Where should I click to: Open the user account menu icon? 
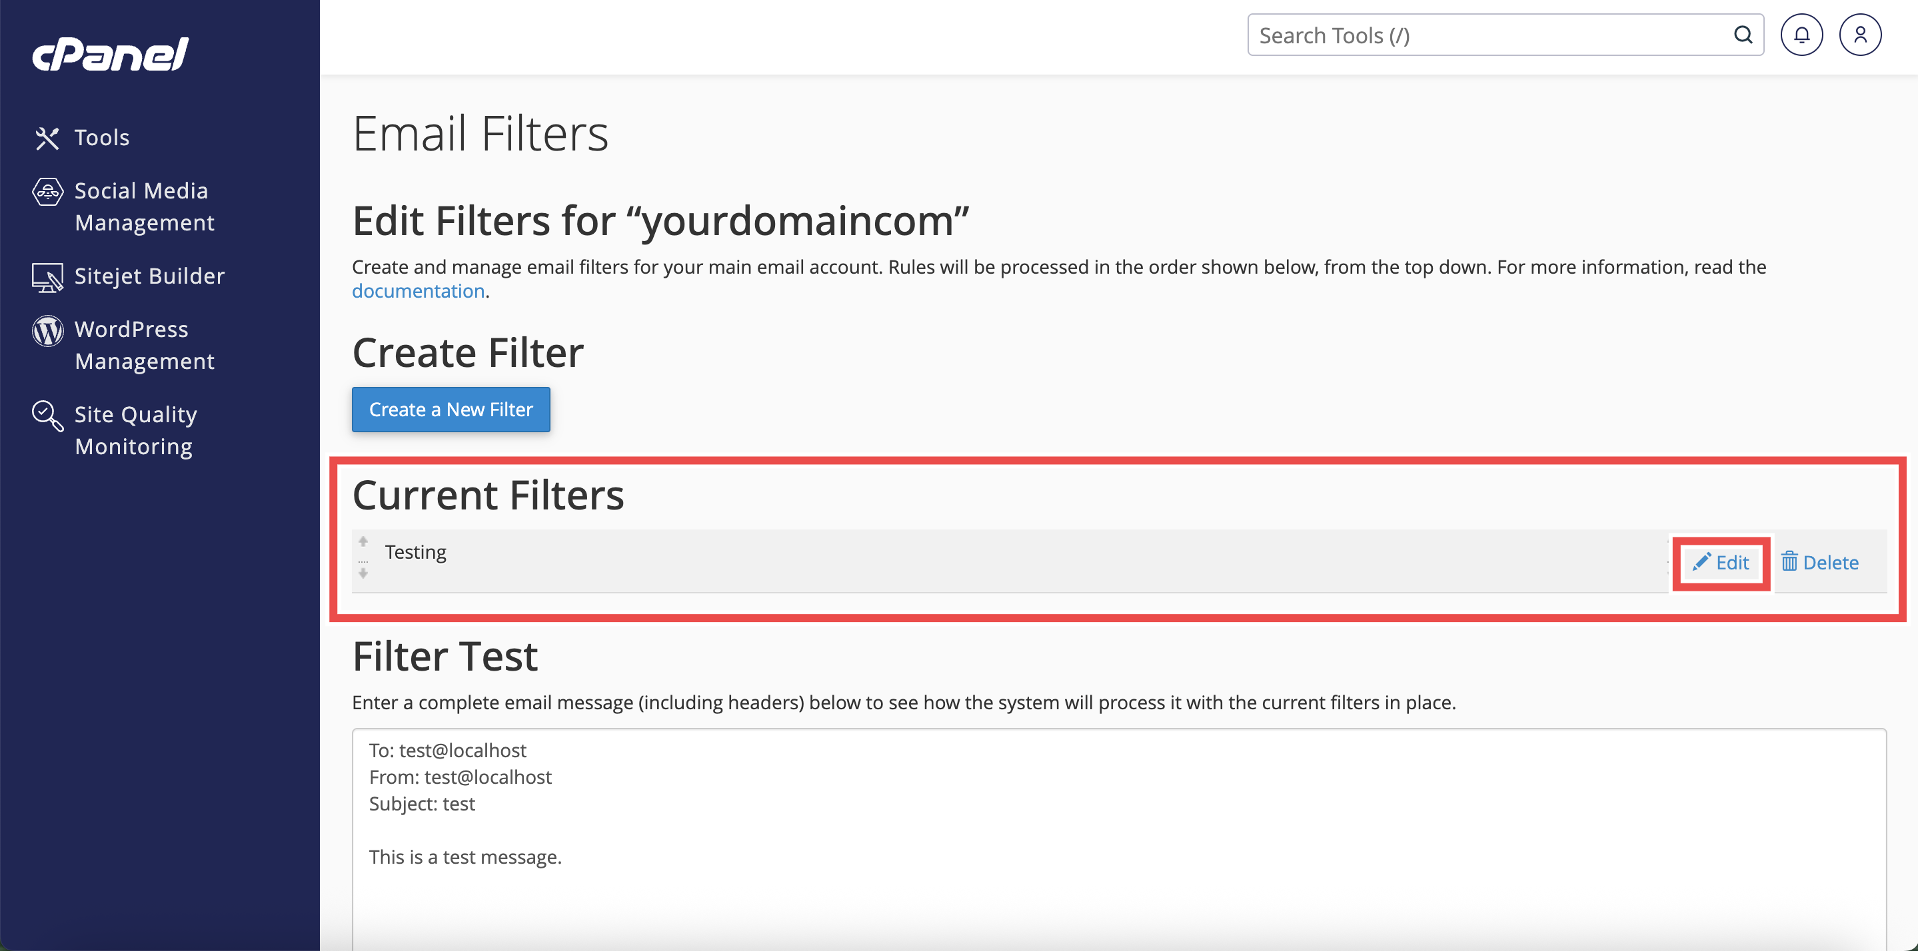click(x=1860, y=35)
